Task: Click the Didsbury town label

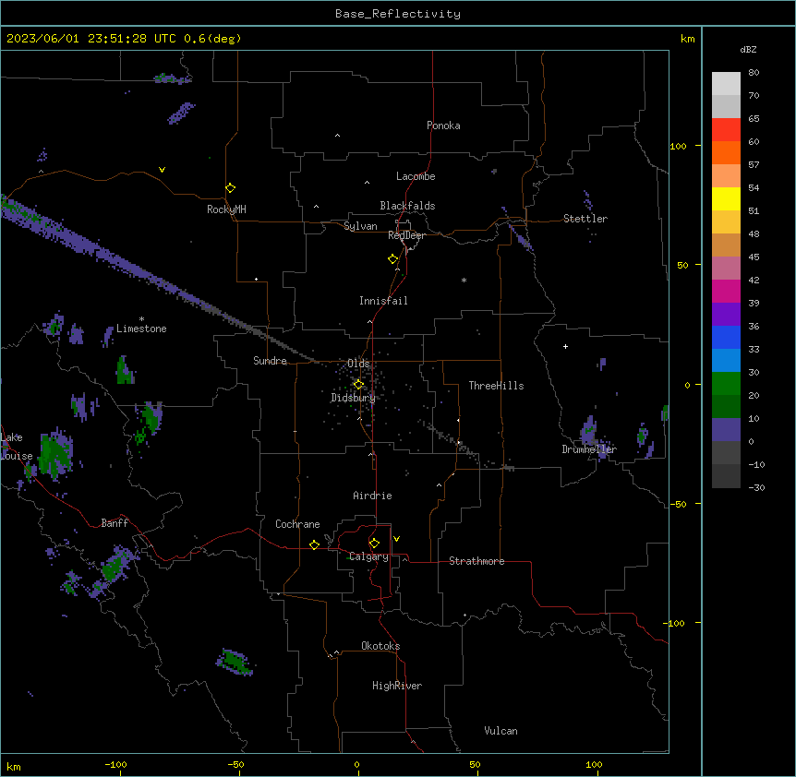Action: click(354, 398)
